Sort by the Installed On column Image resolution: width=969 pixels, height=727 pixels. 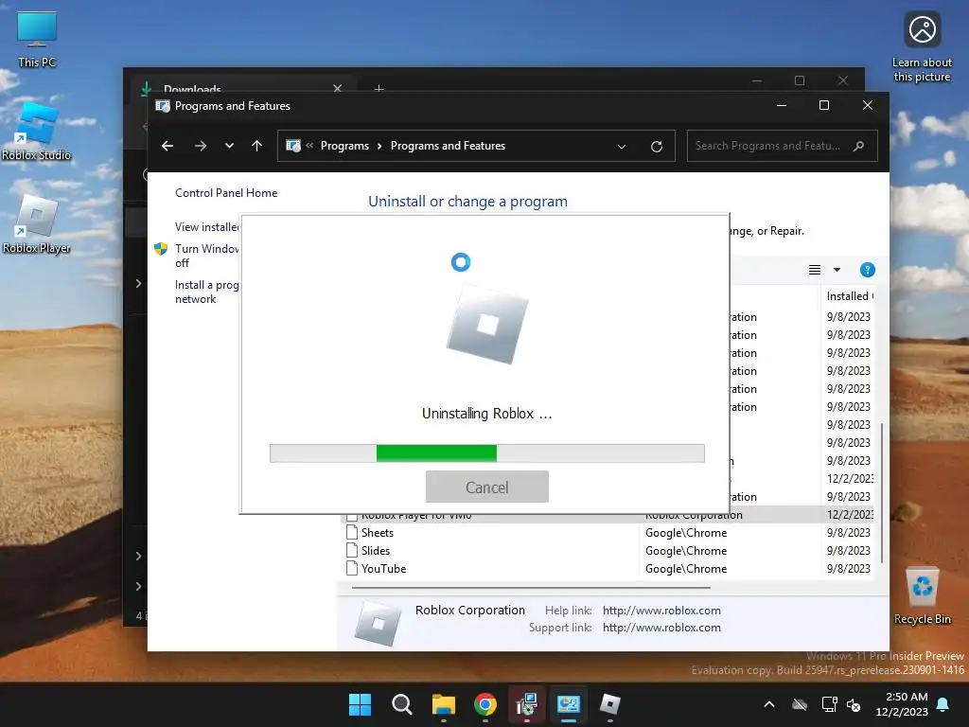(x=849, y=296)
